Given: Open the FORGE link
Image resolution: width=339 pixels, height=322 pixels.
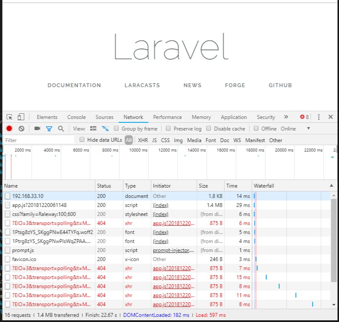Looking at the screenshot, I should (x=235, y=85).
